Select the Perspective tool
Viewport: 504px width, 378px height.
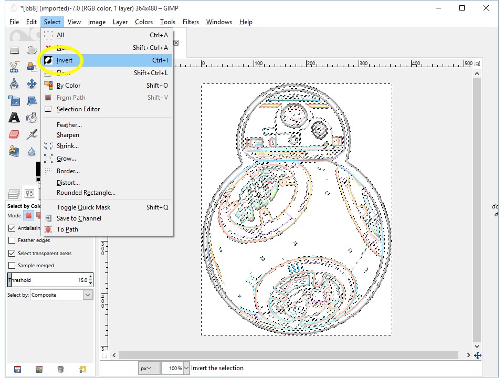click(x=31, y=101)
